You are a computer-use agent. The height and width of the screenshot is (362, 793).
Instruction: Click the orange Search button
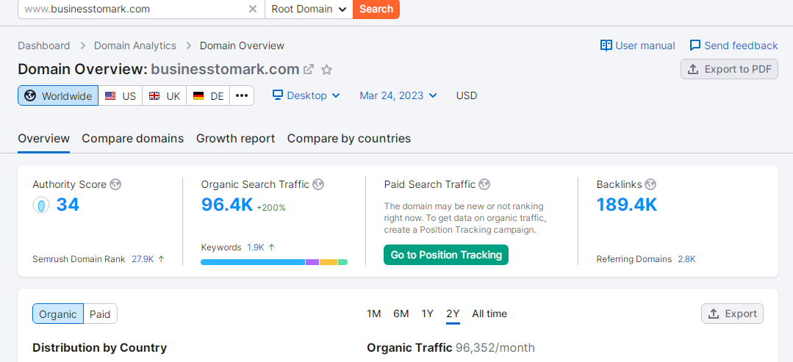[376, 9]
